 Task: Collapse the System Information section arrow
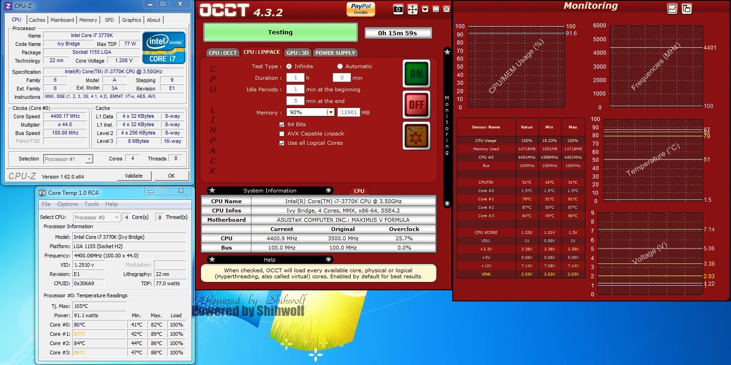[328, 190]
